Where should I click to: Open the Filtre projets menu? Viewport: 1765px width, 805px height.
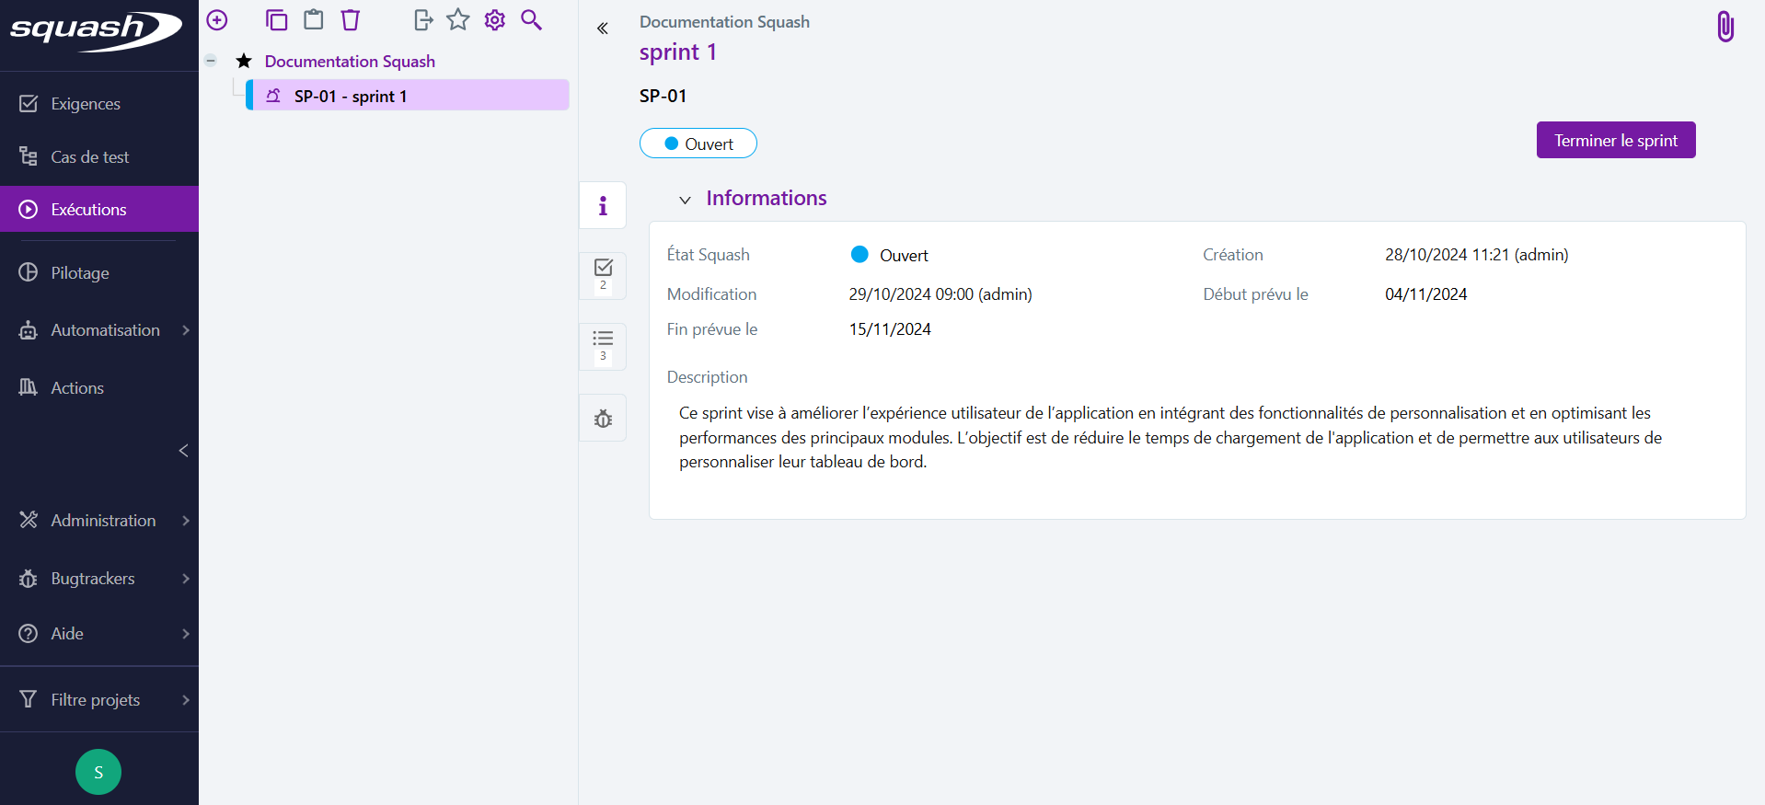pos(99,700)
